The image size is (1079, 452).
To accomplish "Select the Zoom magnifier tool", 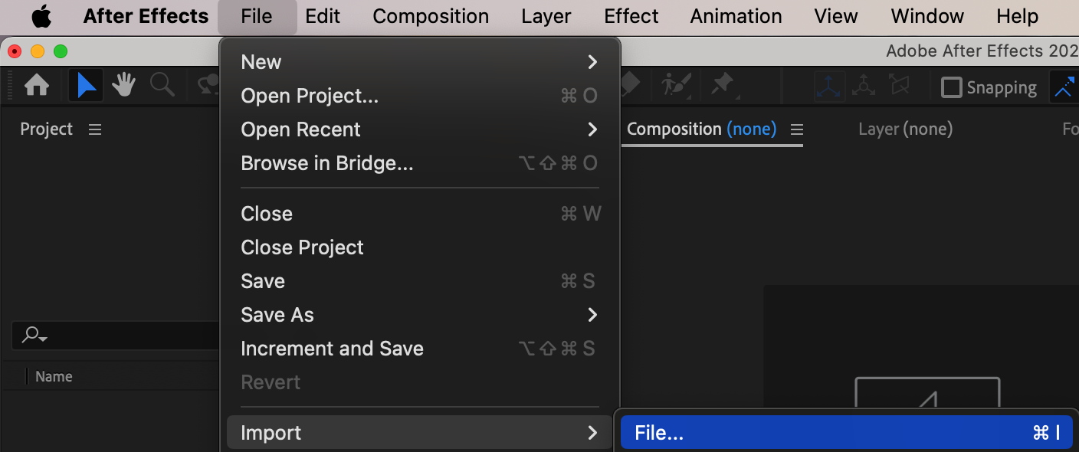I will click(162, 85).
